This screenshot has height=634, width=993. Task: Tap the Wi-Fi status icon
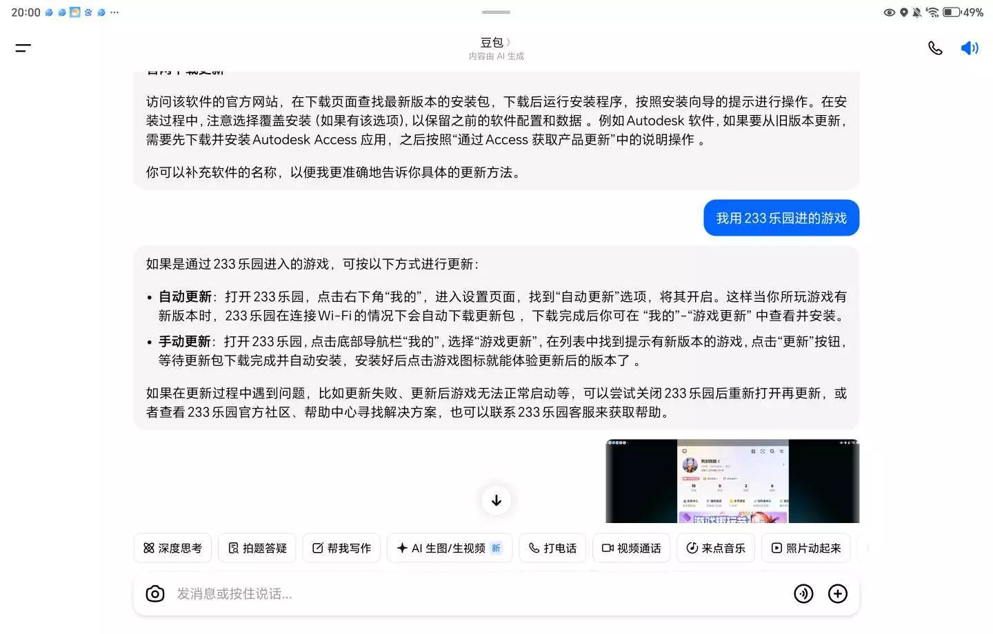click(x=932, y=12)
